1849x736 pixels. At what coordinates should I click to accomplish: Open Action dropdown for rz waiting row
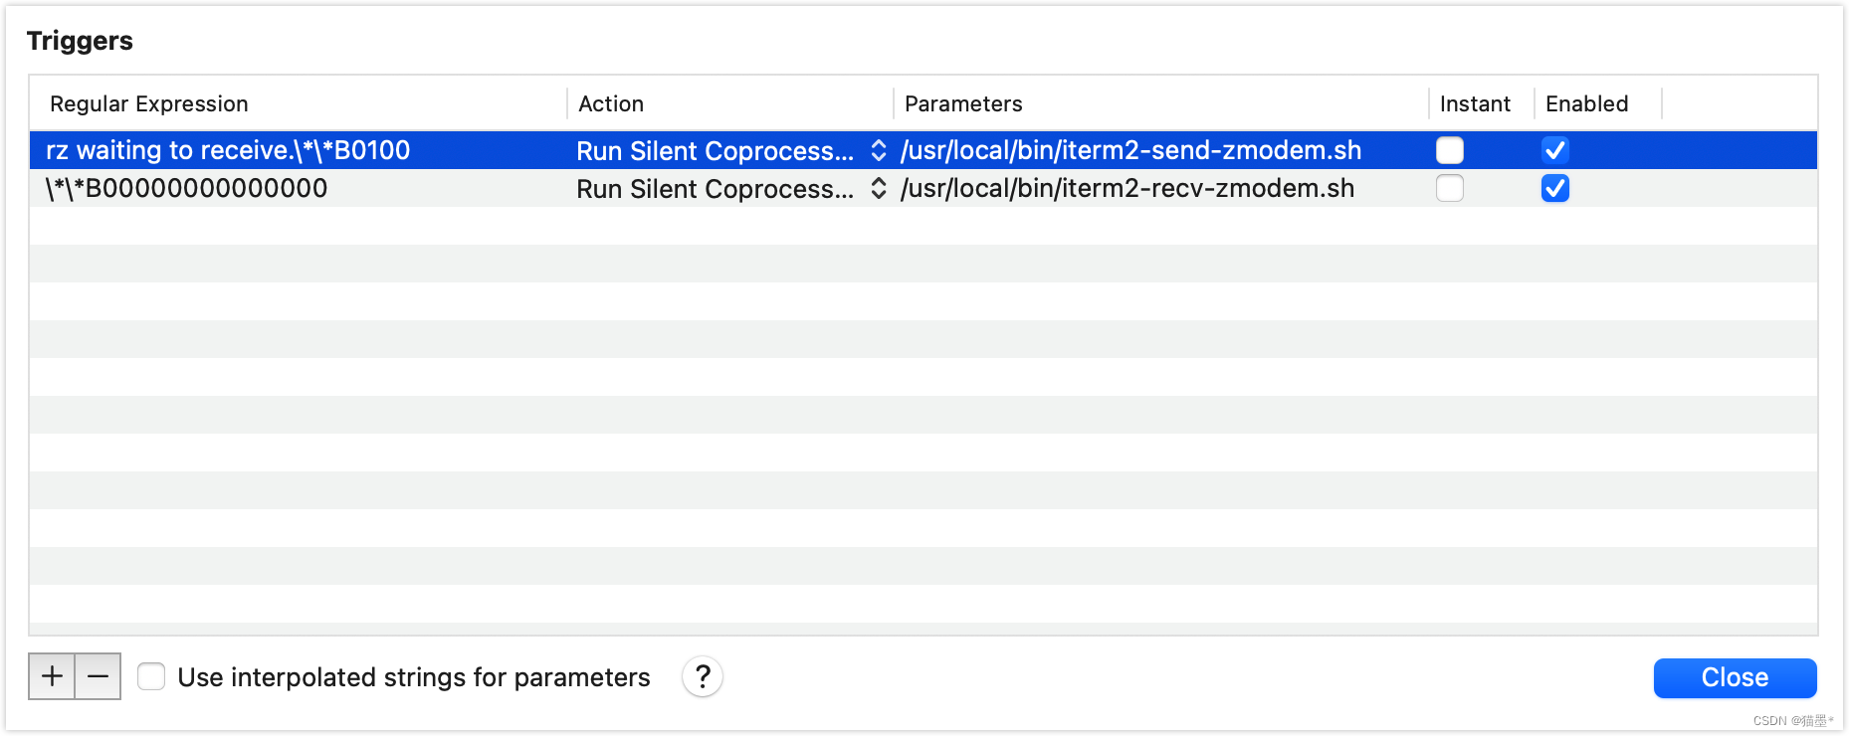[x=730, y=150]
